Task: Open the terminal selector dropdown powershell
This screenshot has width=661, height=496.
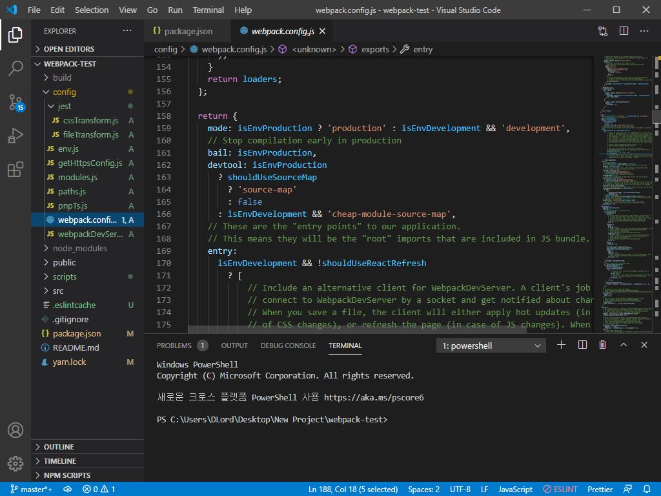Action: (x=491, y=346)
